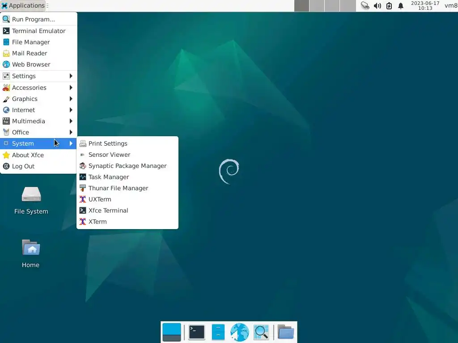The image size is (458, 343).
Task: Click the Multimedia film clapper icon
Action: pos(6,121)
